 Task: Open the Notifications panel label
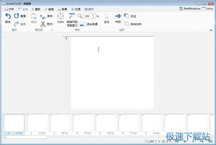[x=192, y=9]
